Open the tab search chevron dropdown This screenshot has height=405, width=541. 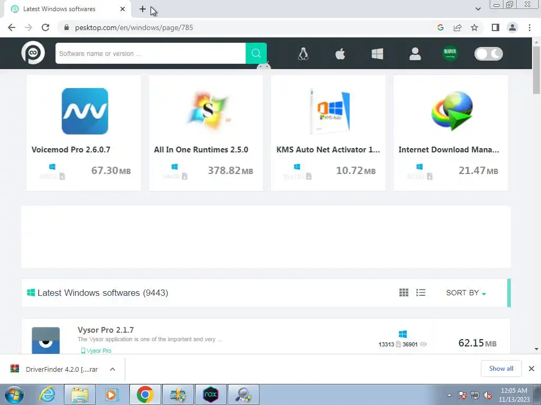(x=478, y=9)
